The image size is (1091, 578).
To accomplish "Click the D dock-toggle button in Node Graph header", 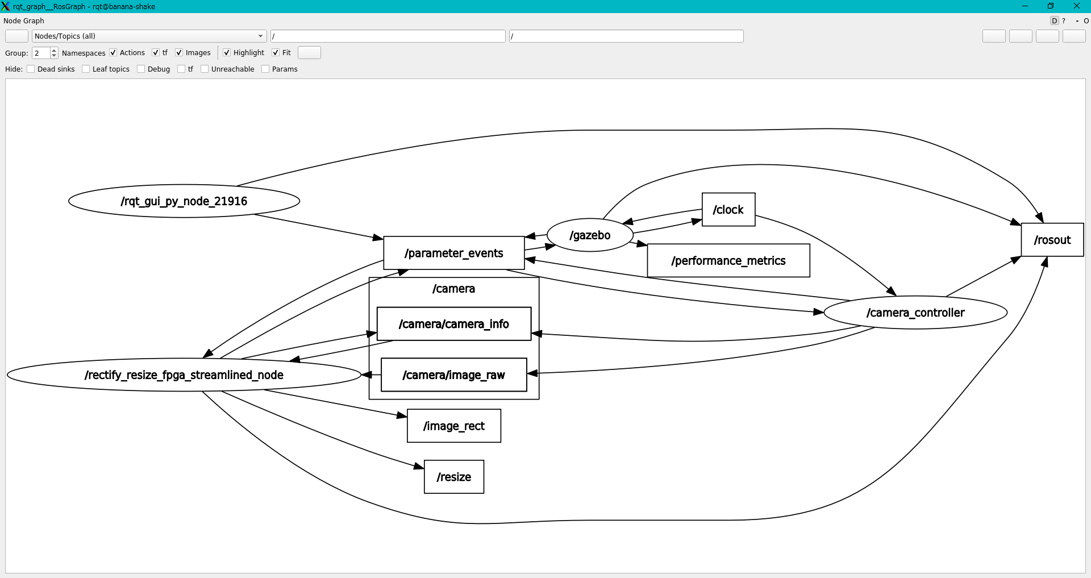I will 1055,20.
